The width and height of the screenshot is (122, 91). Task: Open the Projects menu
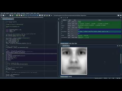pyautogui.click(x=28, y=13)
